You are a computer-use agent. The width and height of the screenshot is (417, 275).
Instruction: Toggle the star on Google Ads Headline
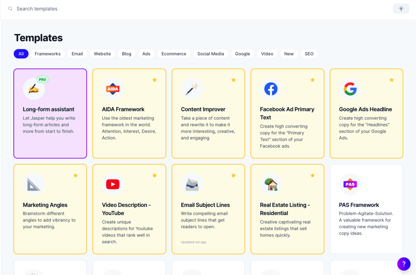pos(392,80)
